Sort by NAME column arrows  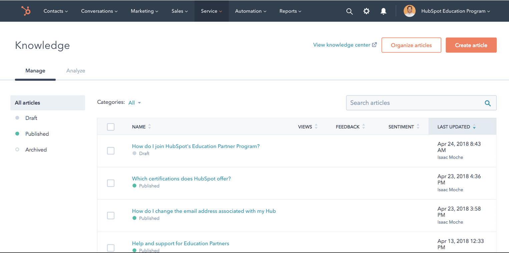(x=149, y=126)
